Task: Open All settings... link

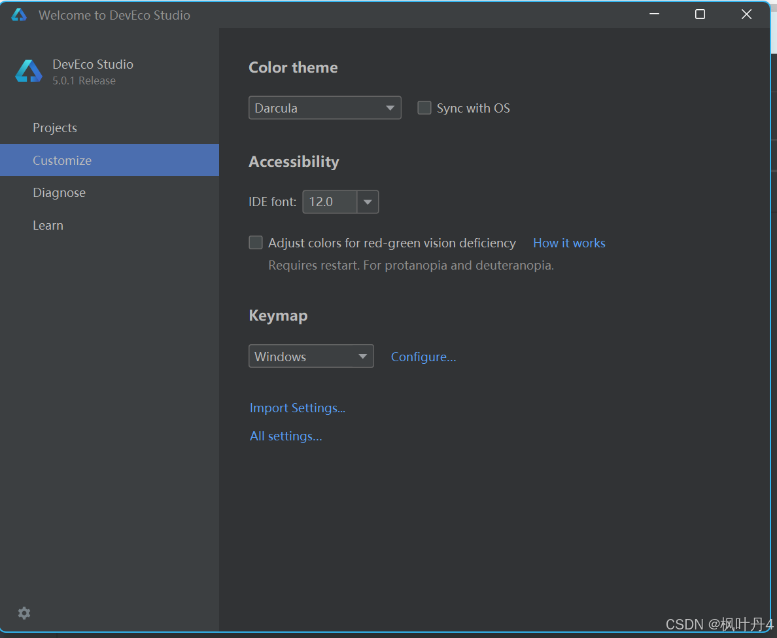Action: pyautogui.click(x=286, y=436)
